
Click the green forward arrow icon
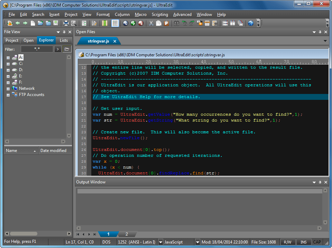coord(25,23)
